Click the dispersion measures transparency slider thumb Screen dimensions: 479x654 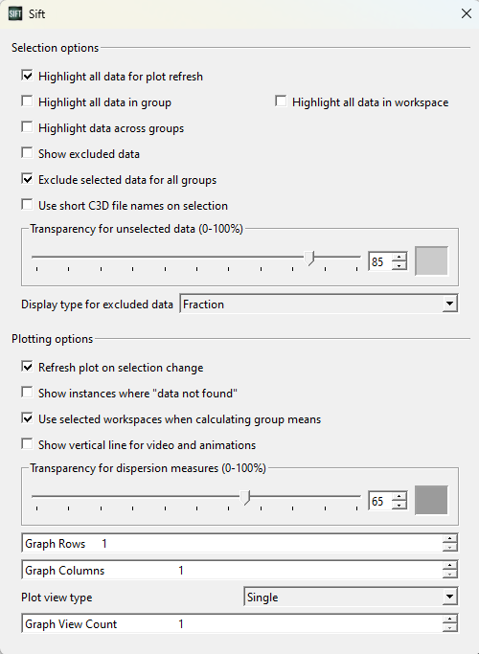246,497
